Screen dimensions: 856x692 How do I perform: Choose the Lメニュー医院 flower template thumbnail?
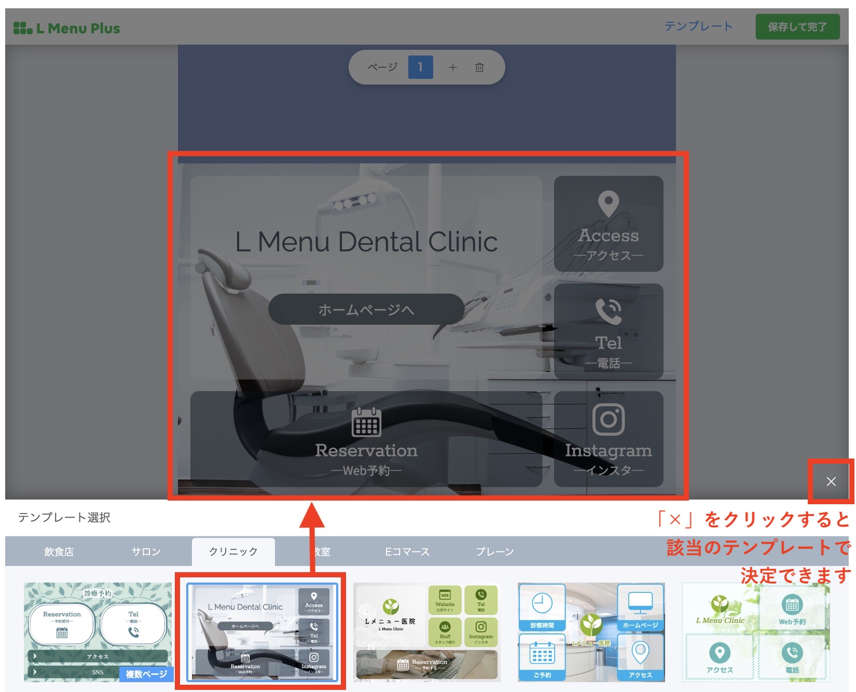pyautogui.click(x=426, y=632)
